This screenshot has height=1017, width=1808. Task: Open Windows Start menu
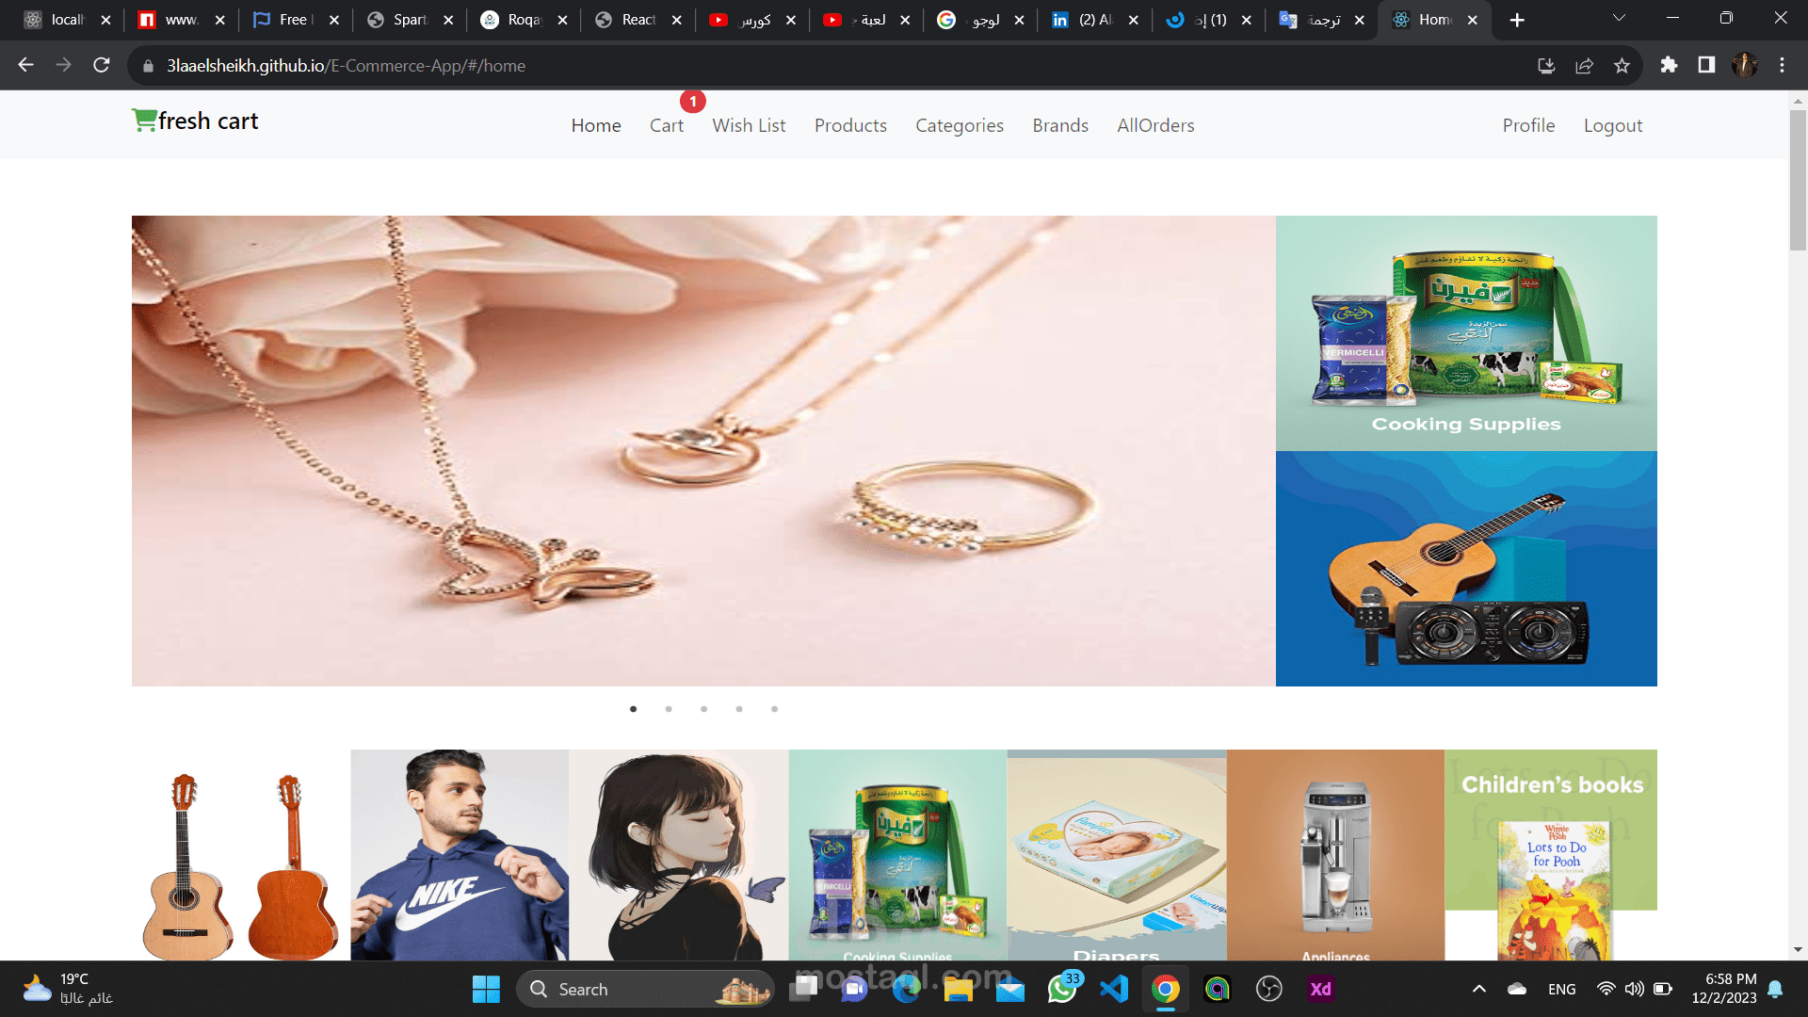(486, 989)
